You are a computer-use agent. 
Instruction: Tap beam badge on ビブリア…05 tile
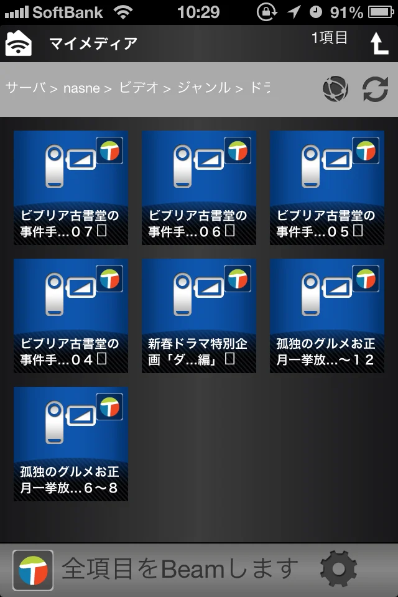point(366,150)
